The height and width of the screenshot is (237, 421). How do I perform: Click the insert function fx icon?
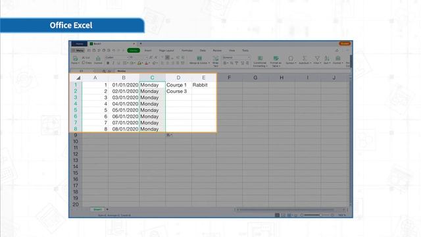(109, 71)
